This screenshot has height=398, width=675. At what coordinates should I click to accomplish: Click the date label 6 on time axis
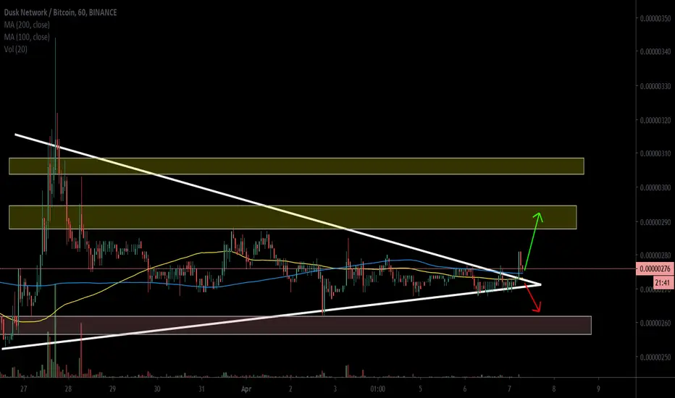coord(465,389)
